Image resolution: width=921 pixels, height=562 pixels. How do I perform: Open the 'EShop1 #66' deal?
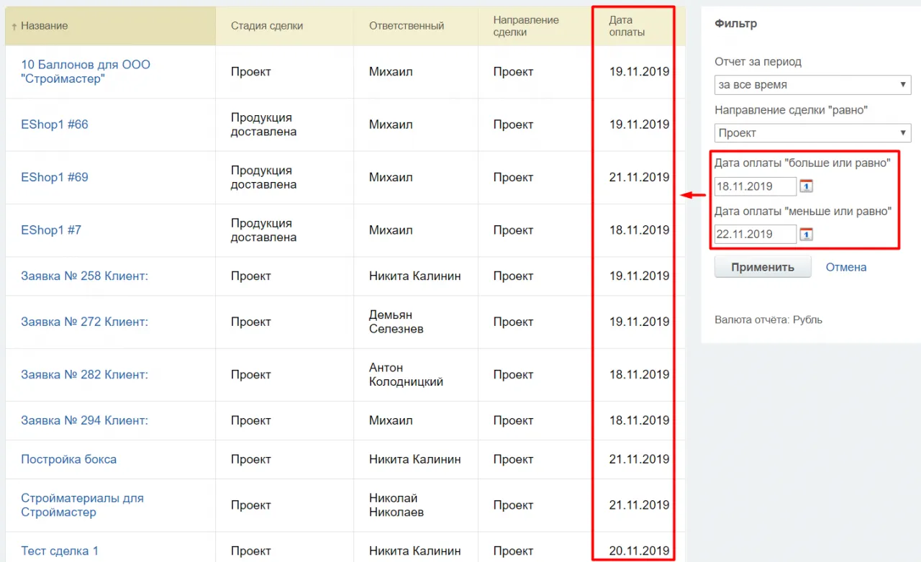(x=55, y=124)
